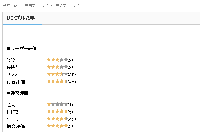Click the folder icon before 親カテゴリB
203x132 pixels.
(26, 5)
